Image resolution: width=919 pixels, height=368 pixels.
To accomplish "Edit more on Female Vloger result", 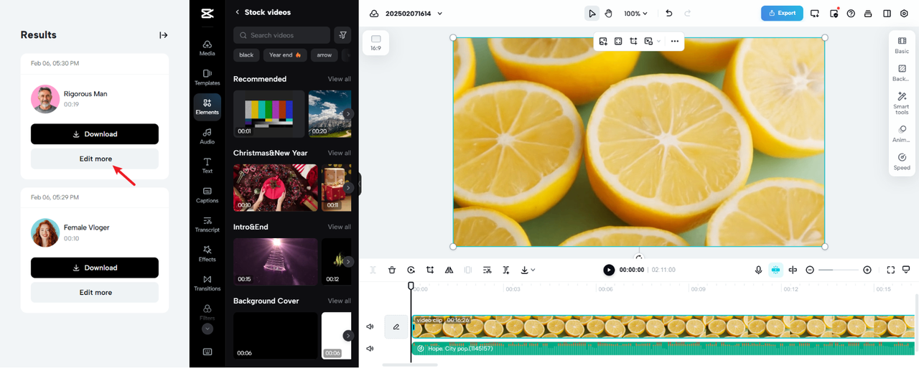I will point(95,292).
